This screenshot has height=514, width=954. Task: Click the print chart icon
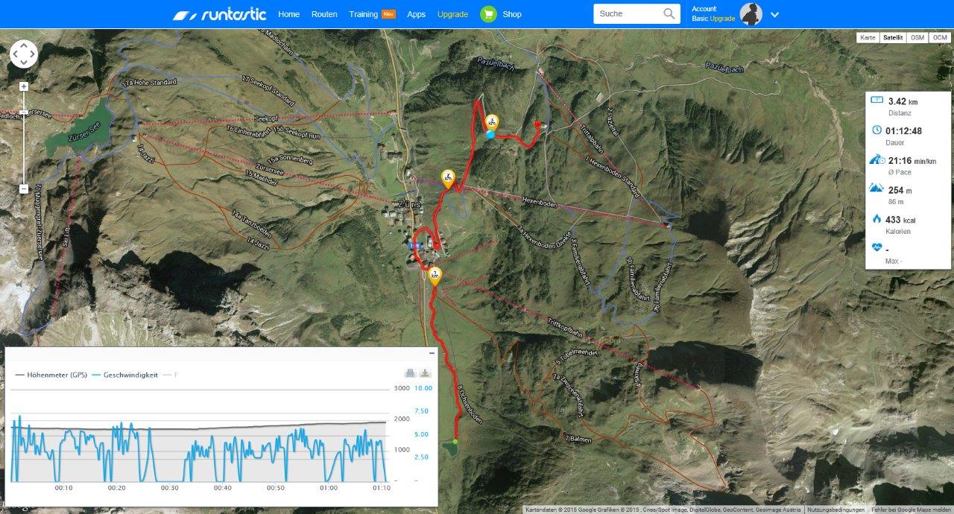click(409, 373)
